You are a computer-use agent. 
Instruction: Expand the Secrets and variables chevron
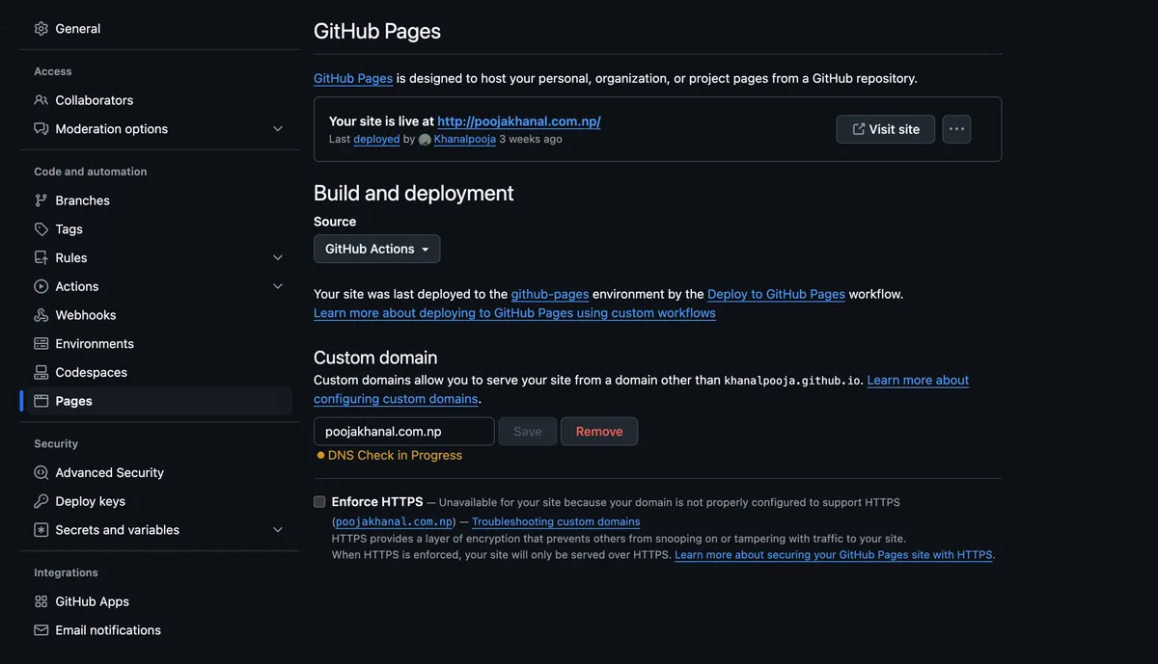pos(278,530)
